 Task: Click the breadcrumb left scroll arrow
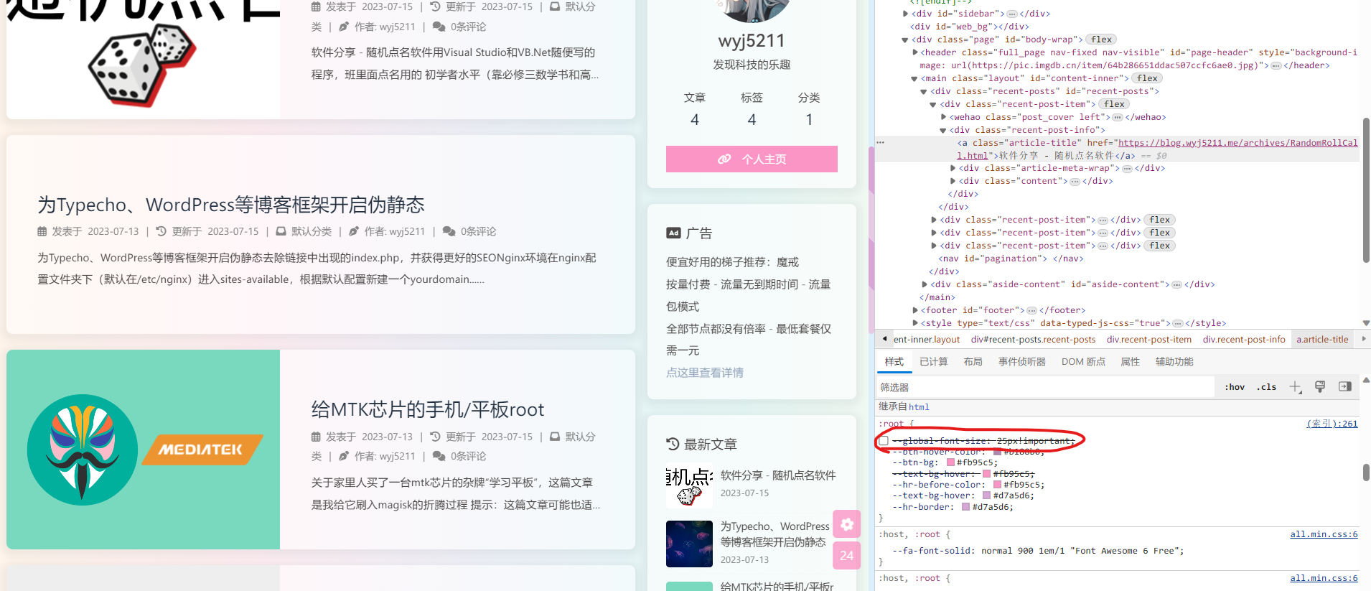click(x=884, y=339)
